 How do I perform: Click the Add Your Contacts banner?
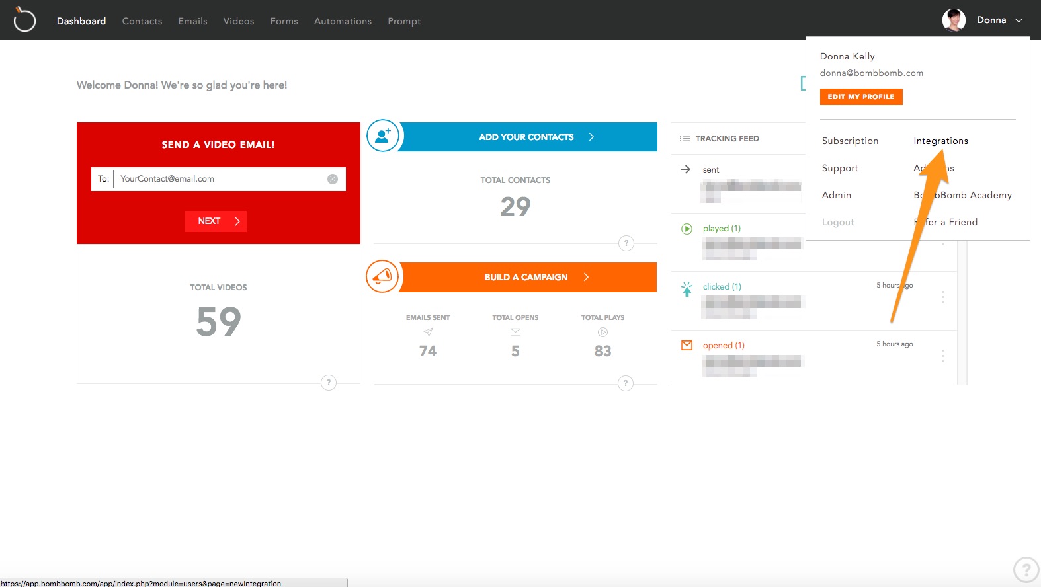527,137
